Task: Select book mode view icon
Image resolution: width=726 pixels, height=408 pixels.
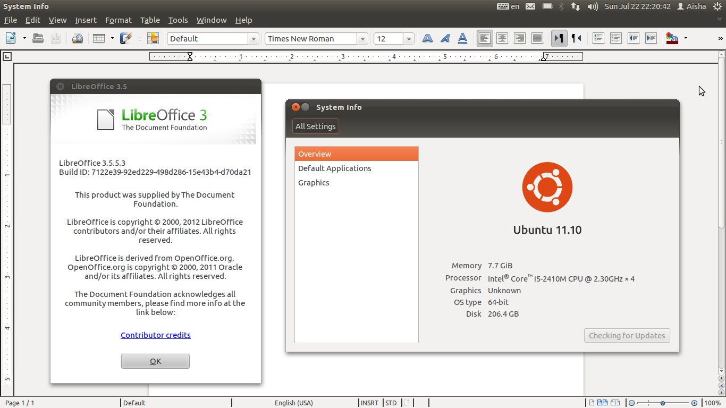Action: click(x=615, y=403)
